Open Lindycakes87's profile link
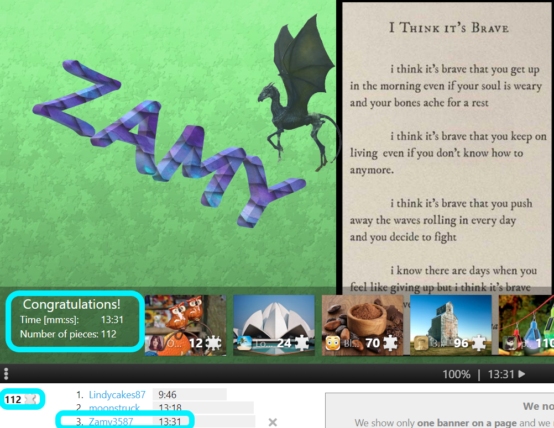This screenshot has height=428, width=554. (117, 395)
